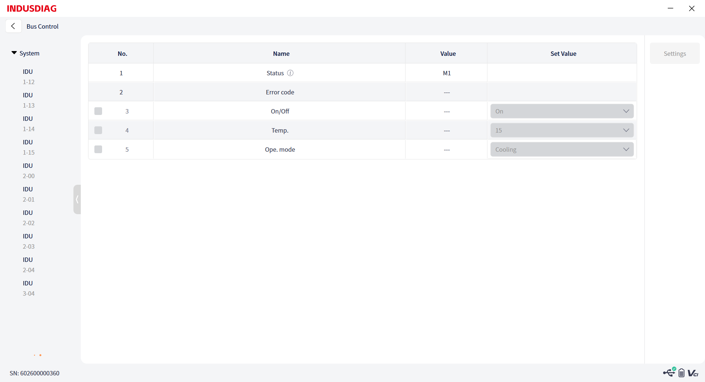The width and height of the screenshot is (705, 382).
Task: Collapse the sidebar with the side handle
Action: [x=77, y=199]
